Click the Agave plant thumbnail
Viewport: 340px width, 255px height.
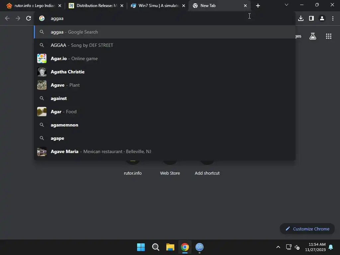[42, 85]
